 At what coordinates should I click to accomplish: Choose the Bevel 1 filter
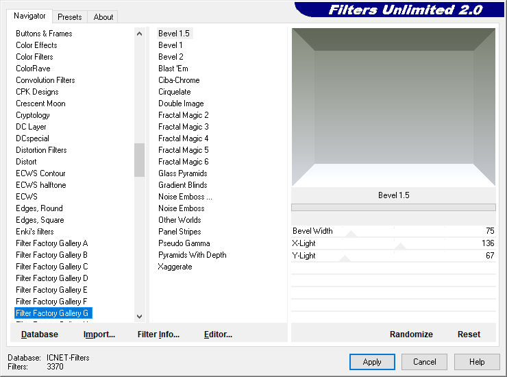click(171, 45)
